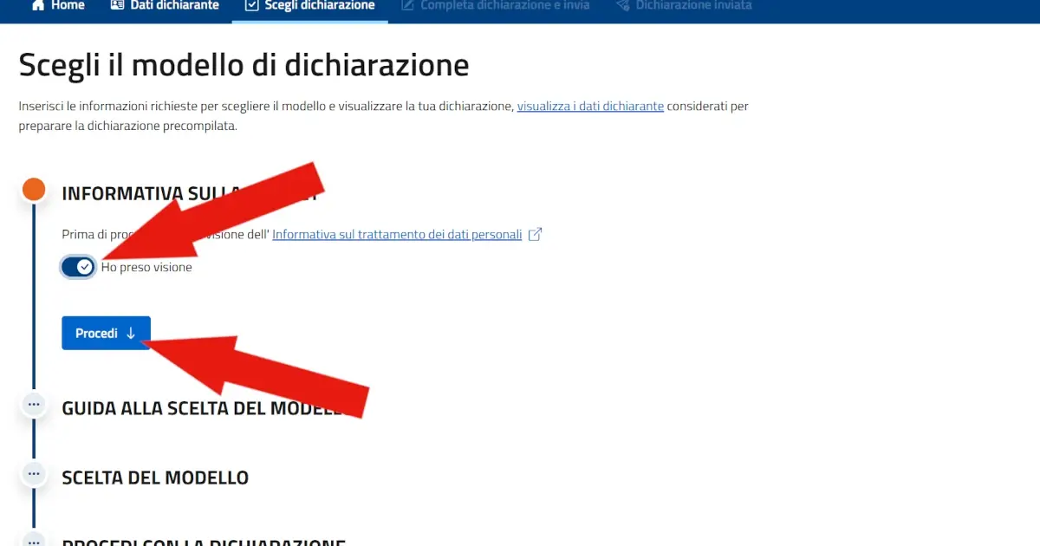This screenshot has height=546, width=1040.
Task: Click the Dati dichiarante card icon
Action: click(118, 5)
